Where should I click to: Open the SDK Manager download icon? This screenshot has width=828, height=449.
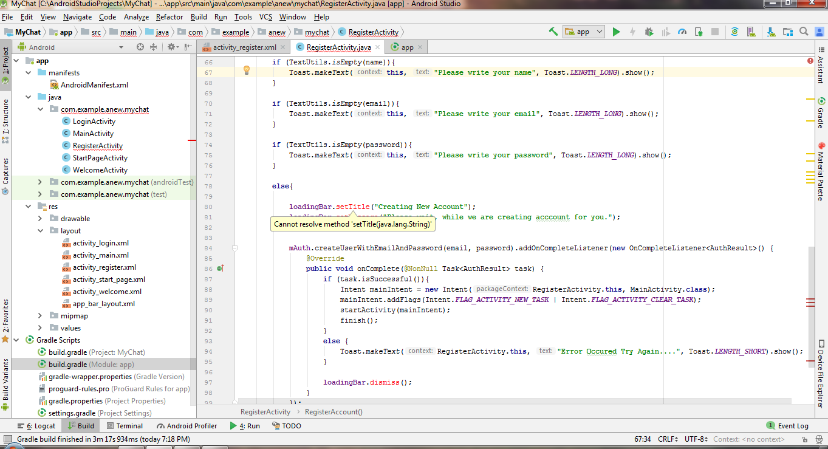coord(771,32)
